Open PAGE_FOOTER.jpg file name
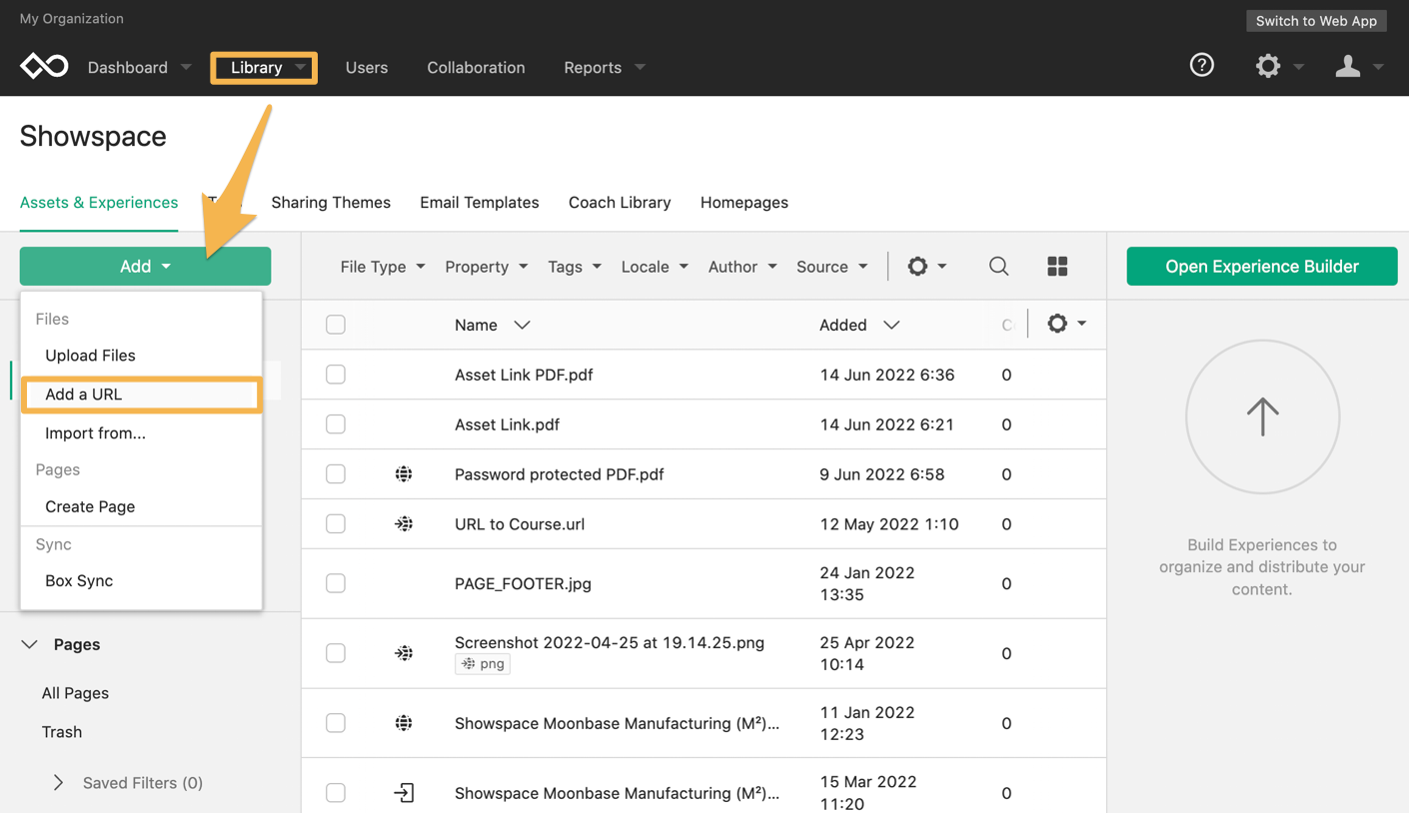The height and width of the screenshot is (813, 1409). pyautogui.click(x=523, y=583)
